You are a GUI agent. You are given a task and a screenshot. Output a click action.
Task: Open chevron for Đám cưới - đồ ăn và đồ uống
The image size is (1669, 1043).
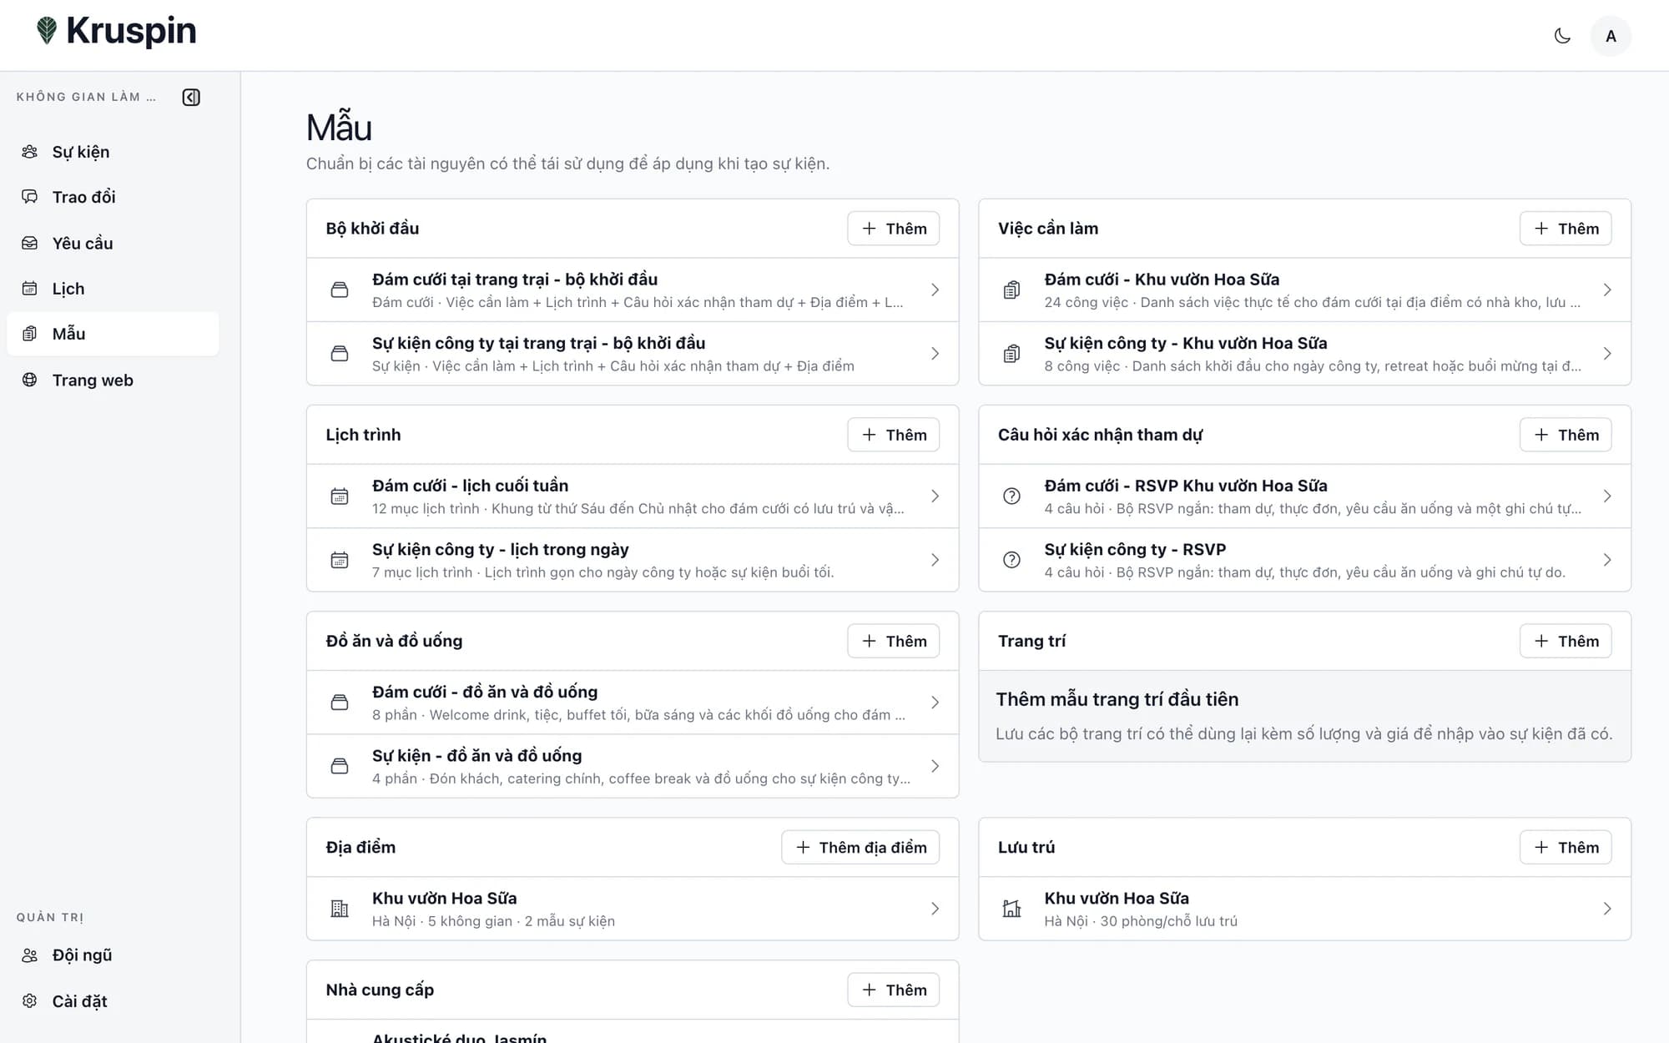coord(935,703)
